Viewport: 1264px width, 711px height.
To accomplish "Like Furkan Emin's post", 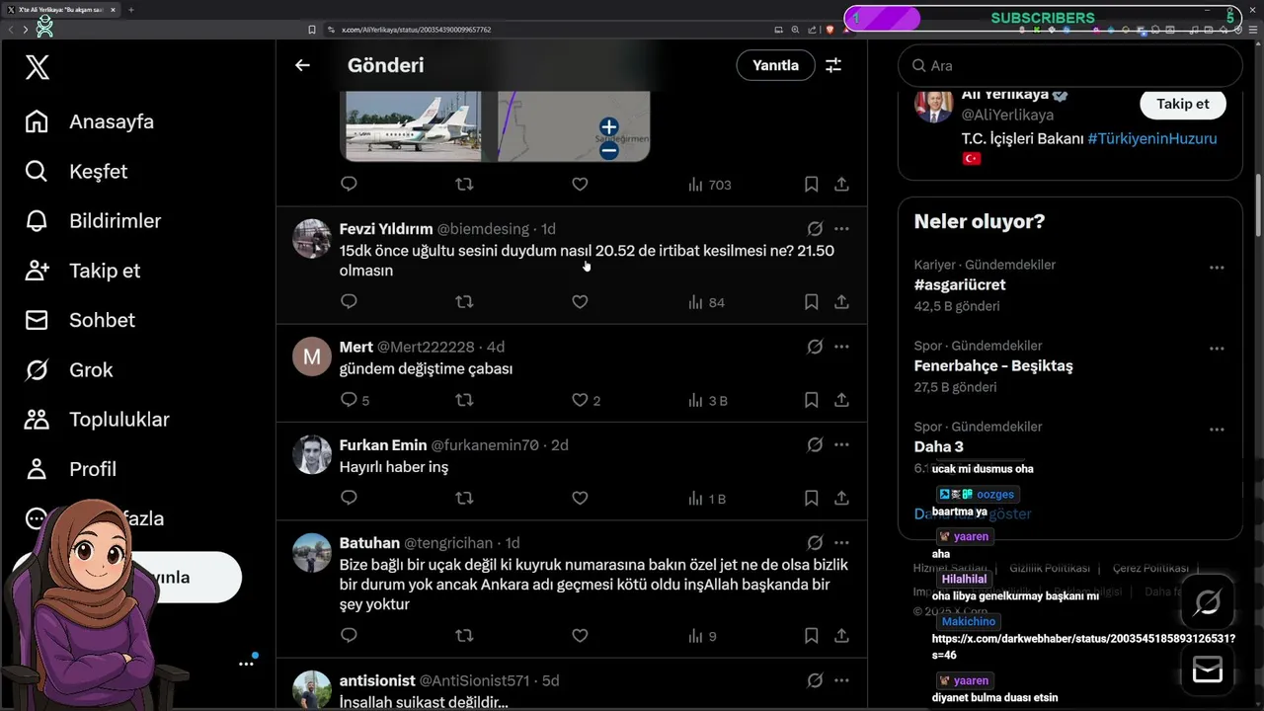I will click(580, 498).
